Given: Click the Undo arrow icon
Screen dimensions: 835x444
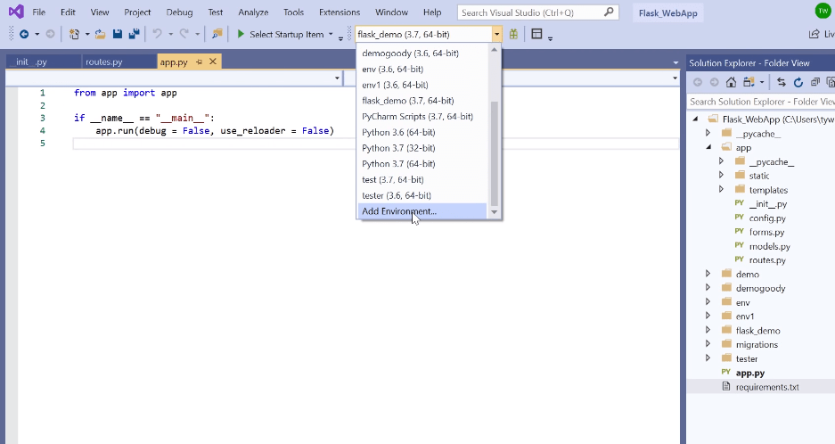Looking at the screenshot, I should click(157, 34).
